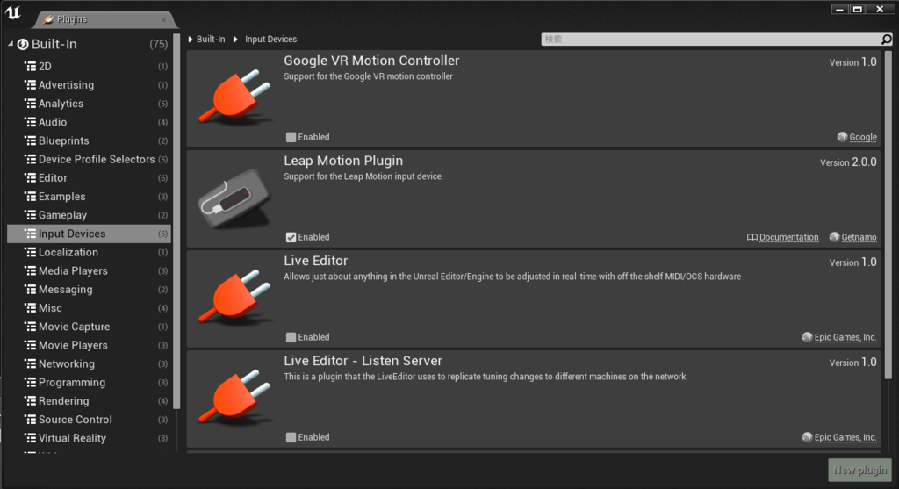899x489 pixels.
Task: Click the globe icon next to Getnamo
Action: pyautogui.click(x=834, y=237)
